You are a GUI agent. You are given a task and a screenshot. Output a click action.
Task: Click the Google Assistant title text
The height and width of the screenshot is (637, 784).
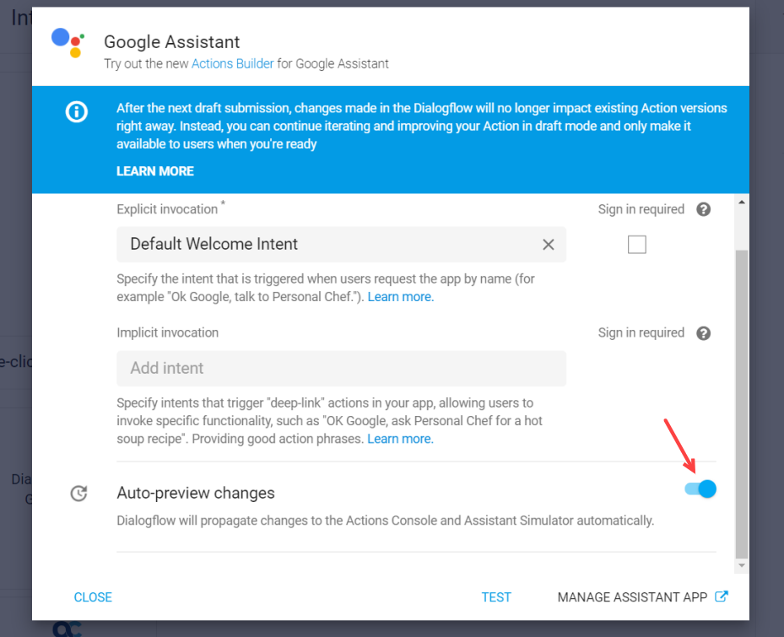172,42
